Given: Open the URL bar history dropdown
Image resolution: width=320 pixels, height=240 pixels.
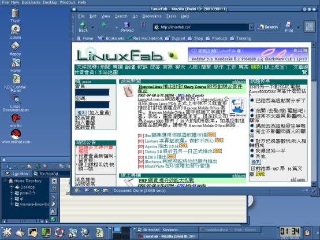Looking at the screenshot, I should [251, 27].
